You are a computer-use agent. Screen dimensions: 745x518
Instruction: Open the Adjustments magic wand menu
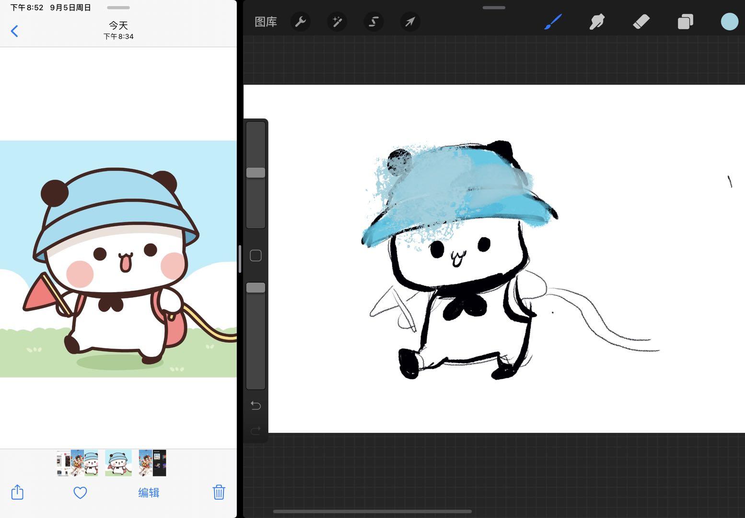[x=337, y=22]
